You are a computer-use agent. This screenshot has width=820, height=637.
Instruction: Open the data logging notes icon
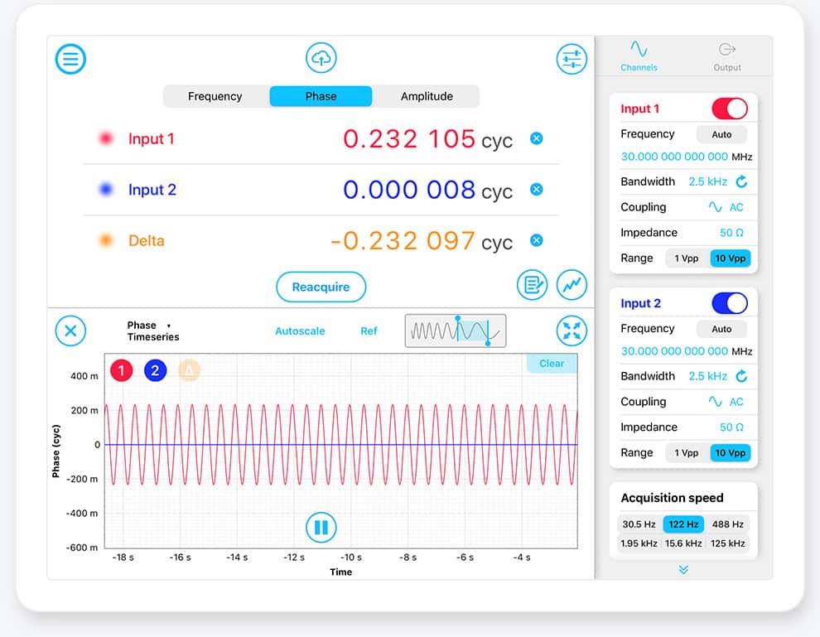pos(532,285)
